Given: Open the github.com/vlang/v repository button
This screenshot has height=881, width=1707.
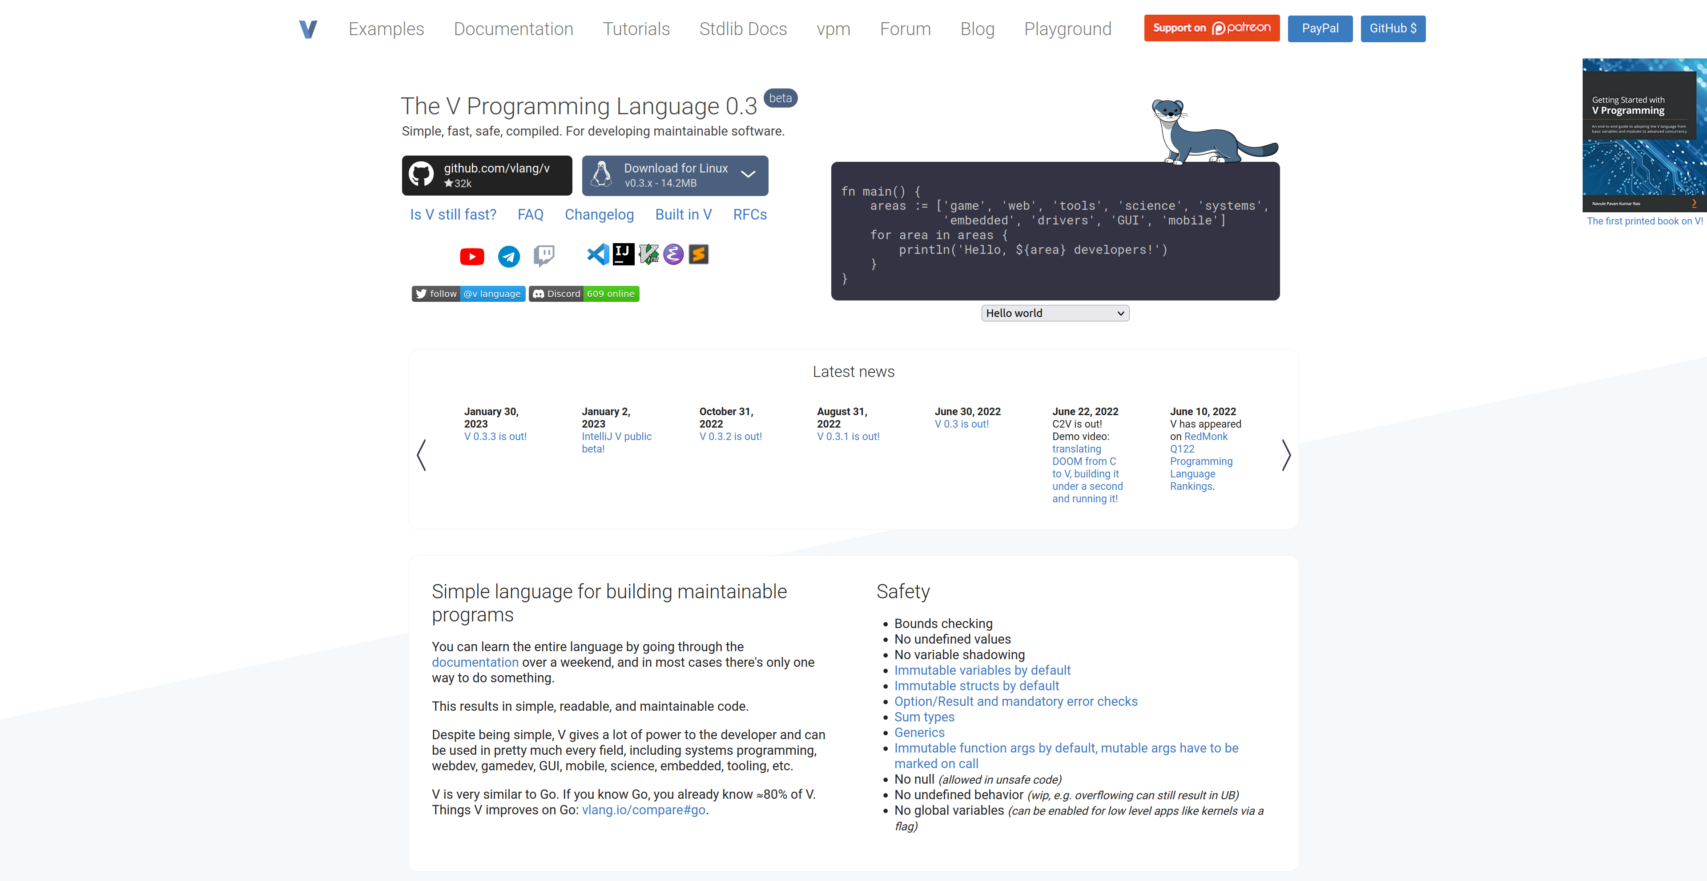Looking at the screenshot, I should tap(487, 176).
